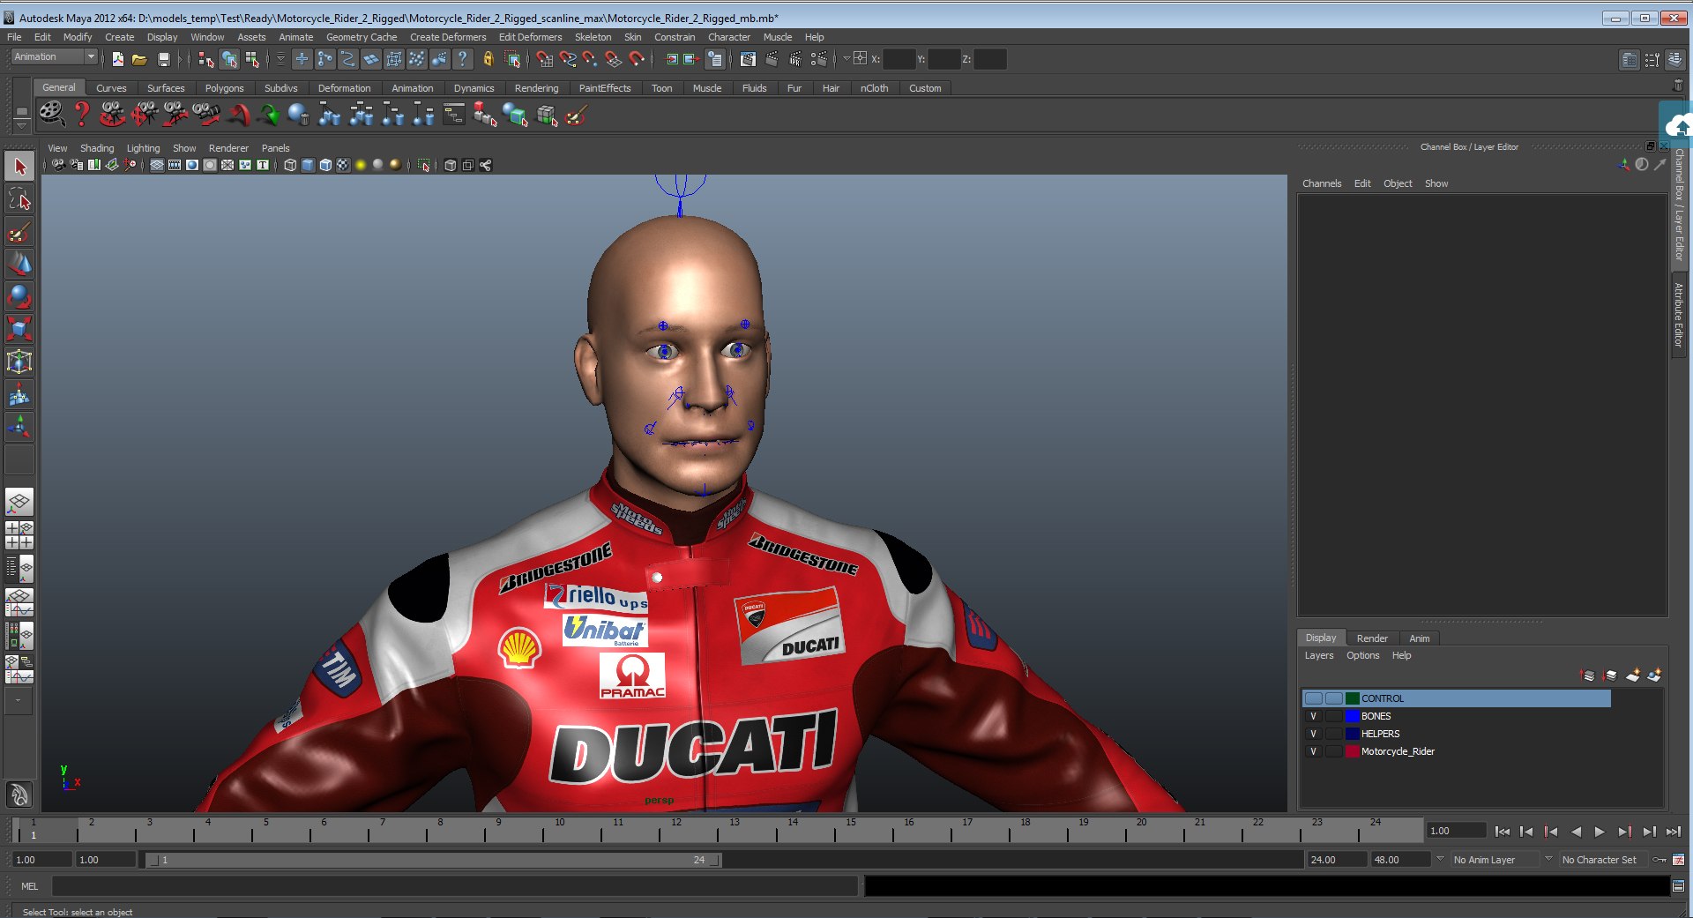Move selected layer down icon
Image resolution: width=1693 pixels, height=918 pixels.
click(x=1610, y=675)
